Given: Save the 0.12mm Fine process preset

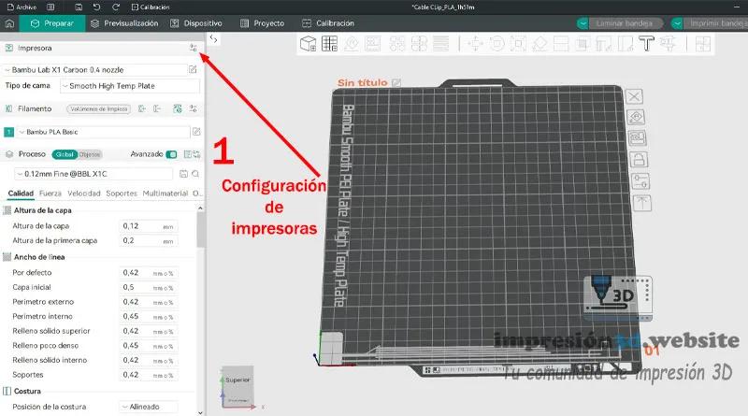Looking at the screenshot, I should pos(183,174).
